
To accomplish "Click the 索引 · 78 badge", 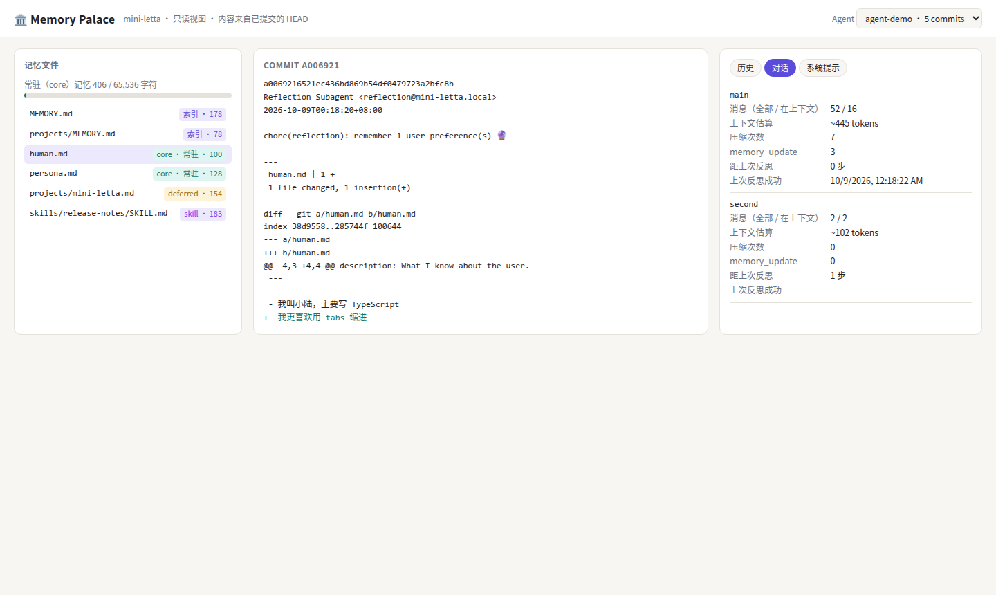I will click(x=205, y=134).
